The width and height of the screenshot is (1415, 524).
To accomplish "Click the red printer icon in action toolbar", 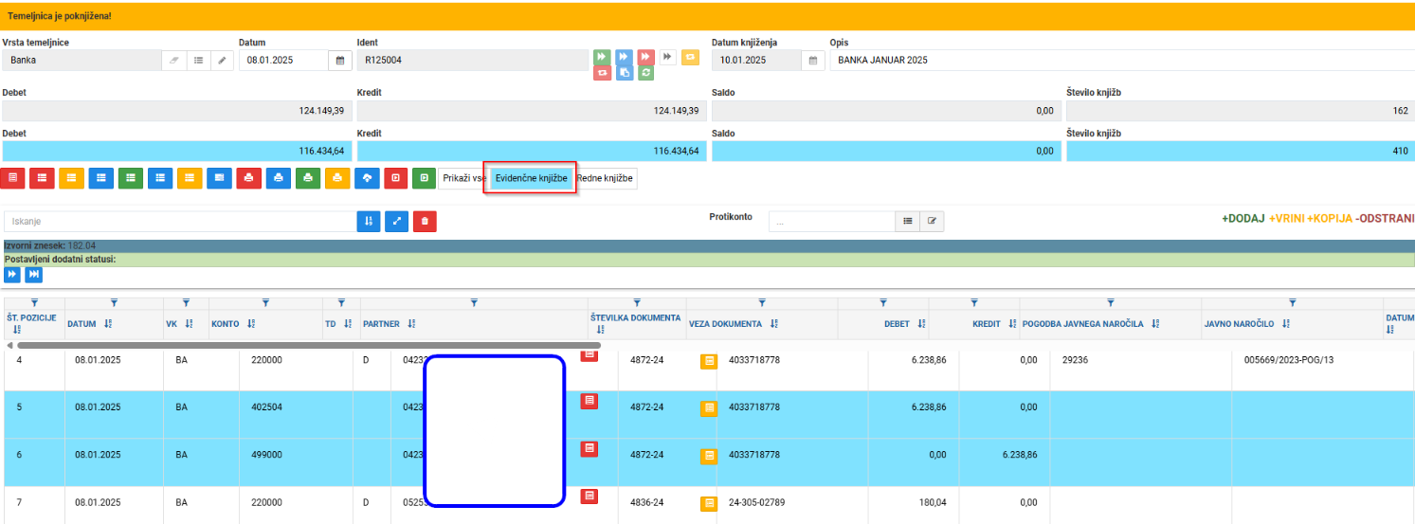I will (x=248, y=177).
